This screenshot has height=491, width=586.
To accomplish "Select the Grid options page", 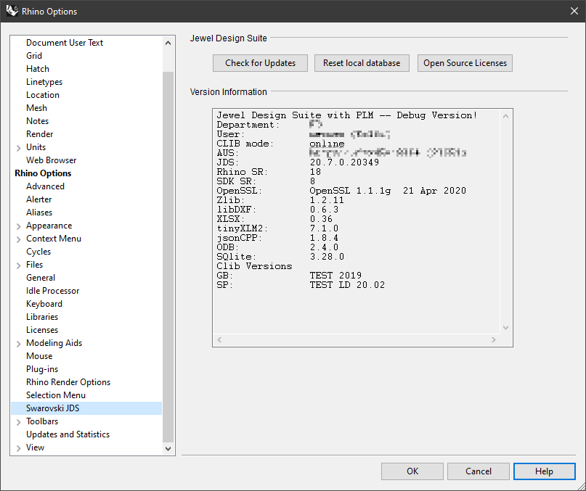I will point(34,56).
